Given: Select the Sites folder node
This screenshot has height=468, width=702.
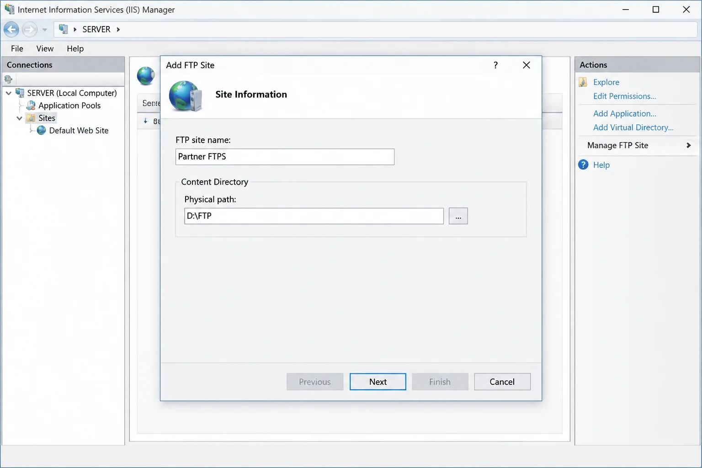Looking at the screenshot, I should coord(47,118).
